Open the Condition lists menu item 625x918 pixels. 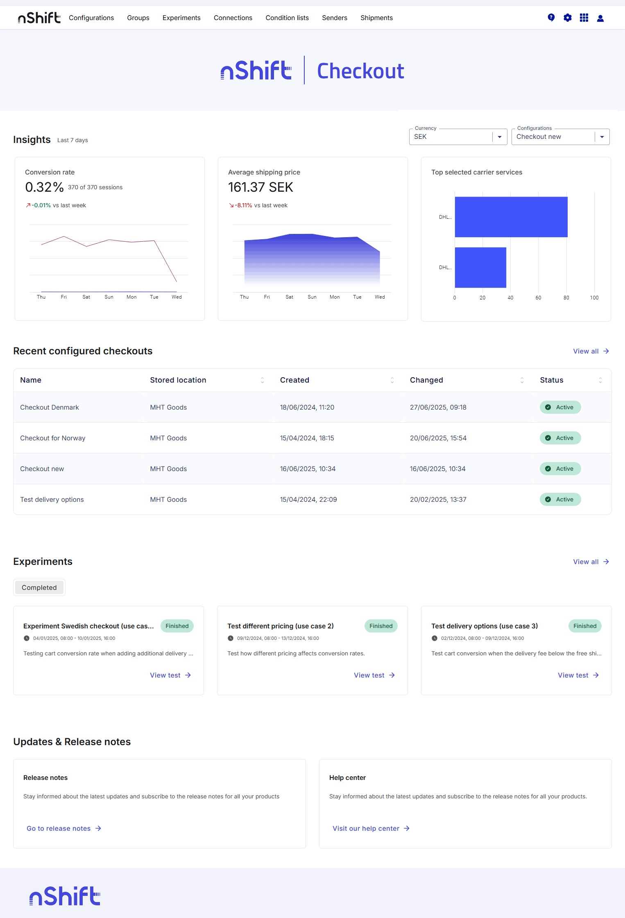coord(287,18)
